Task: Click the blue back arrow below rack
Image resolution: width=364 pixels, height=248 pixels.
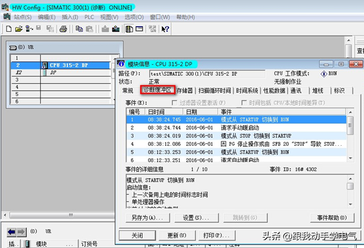Action: pyautogui.click(x=11, y=232)
